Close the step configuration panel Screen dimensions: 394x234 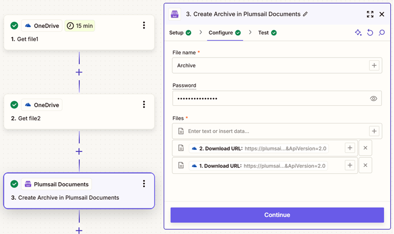[x=382, y=14]
